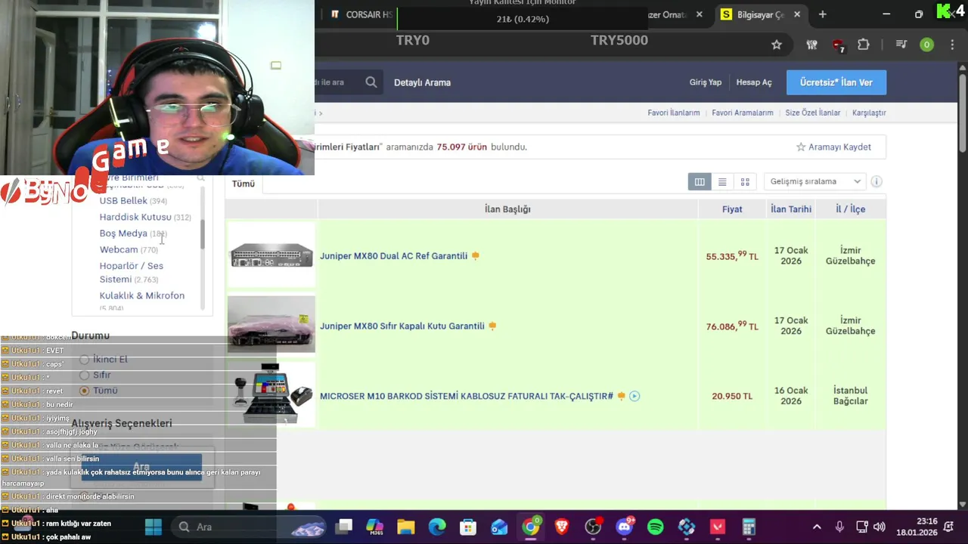Screen dimensions: 968x544
Task: Click MICROSER M10 barkod product thumbnail
Action: point(271,394)
